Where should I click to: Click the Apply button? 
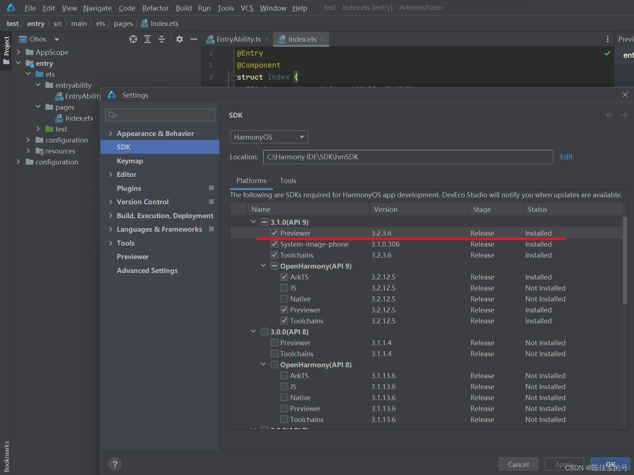(564, 464)
